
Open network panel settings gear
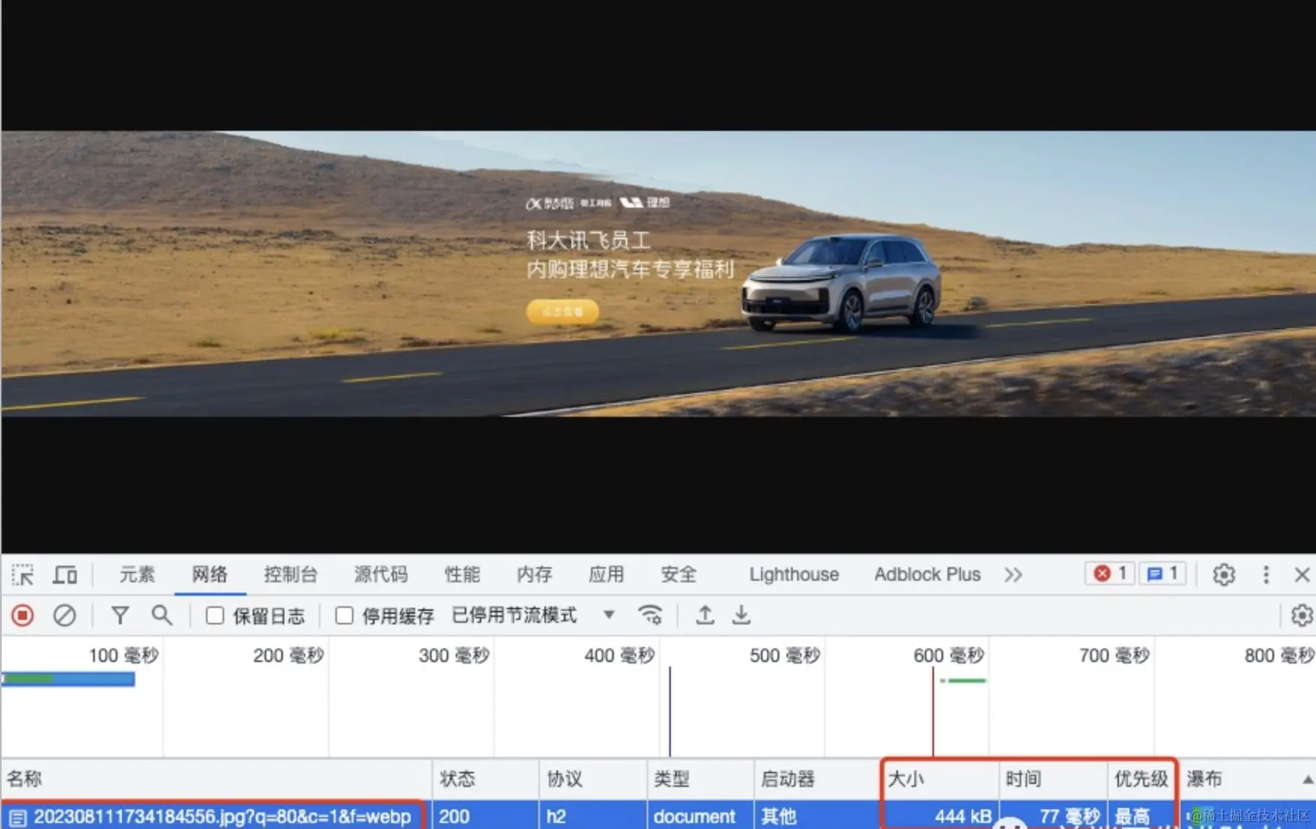click(1302, 615)
